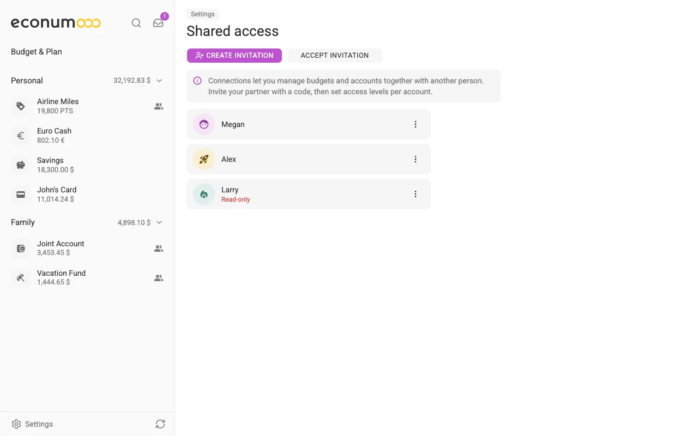
Task: Click shared-users icon on Airline Miles
Action: pyautogui.click(x=159, y=106)
